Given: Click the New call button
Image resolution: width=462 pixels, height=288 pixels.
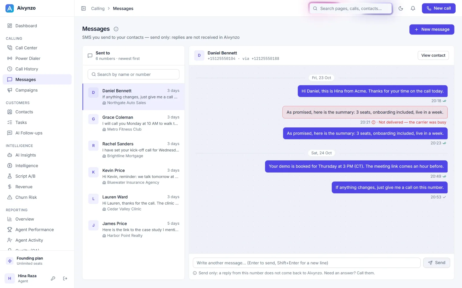Looking at the screenshot, I should click(439, 8).
